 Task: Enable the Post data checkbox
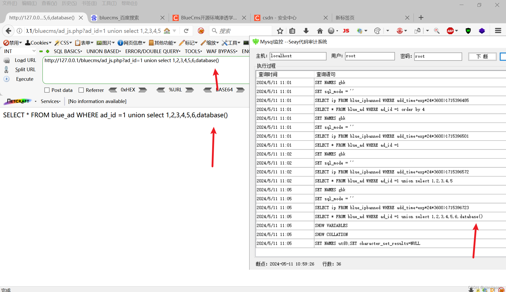pos(47,90)
